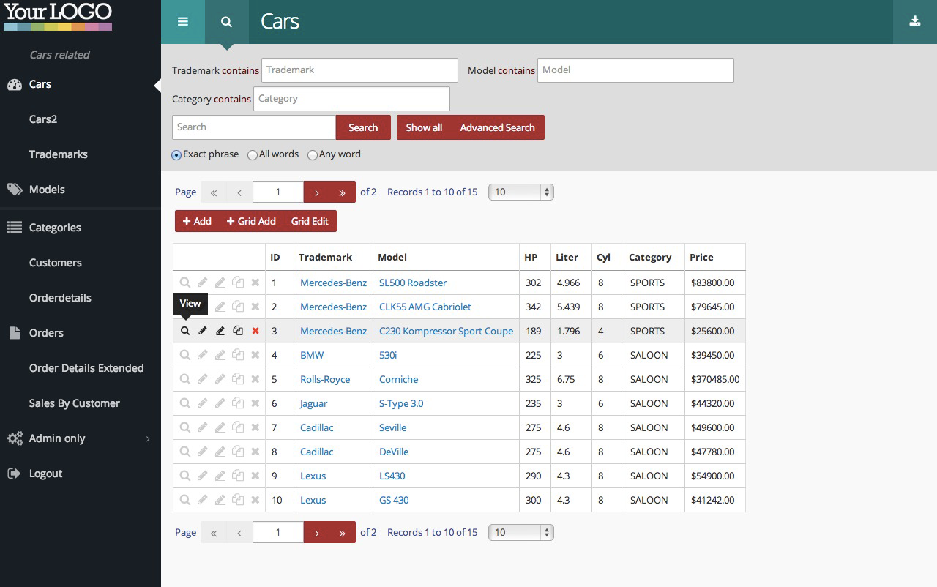Focus the Category search field
937x587 pixels.
(351, 99)
